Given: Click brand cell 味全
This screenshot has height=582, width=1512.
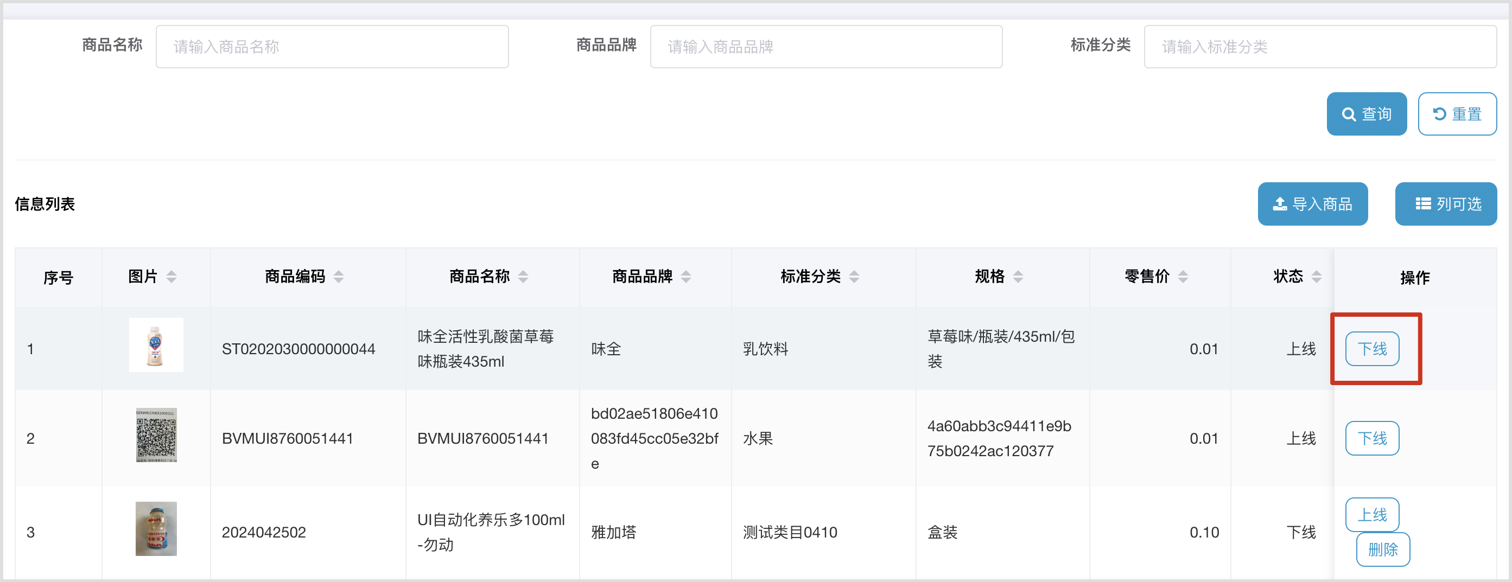Looking at the screenshot, I should coord(606,349).
